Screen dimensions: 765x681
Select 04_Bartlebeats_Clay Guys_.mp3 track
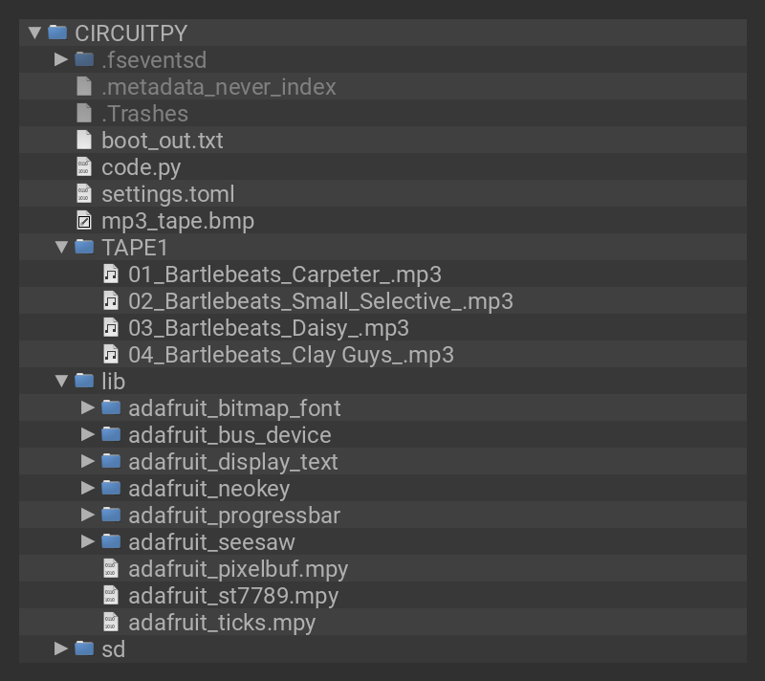pyautogui.click(x=291, y=355)
